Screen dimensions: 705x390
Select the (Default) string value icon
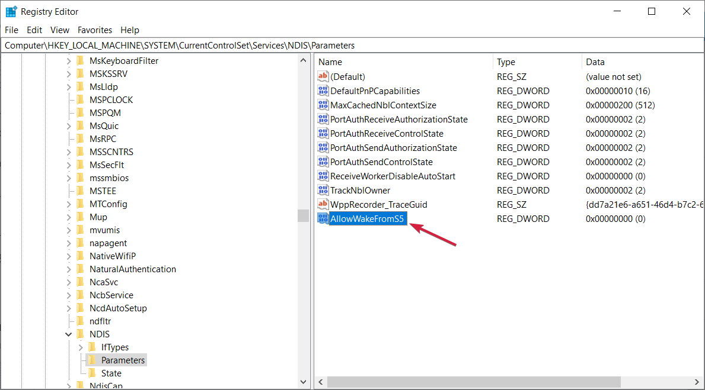323,77
